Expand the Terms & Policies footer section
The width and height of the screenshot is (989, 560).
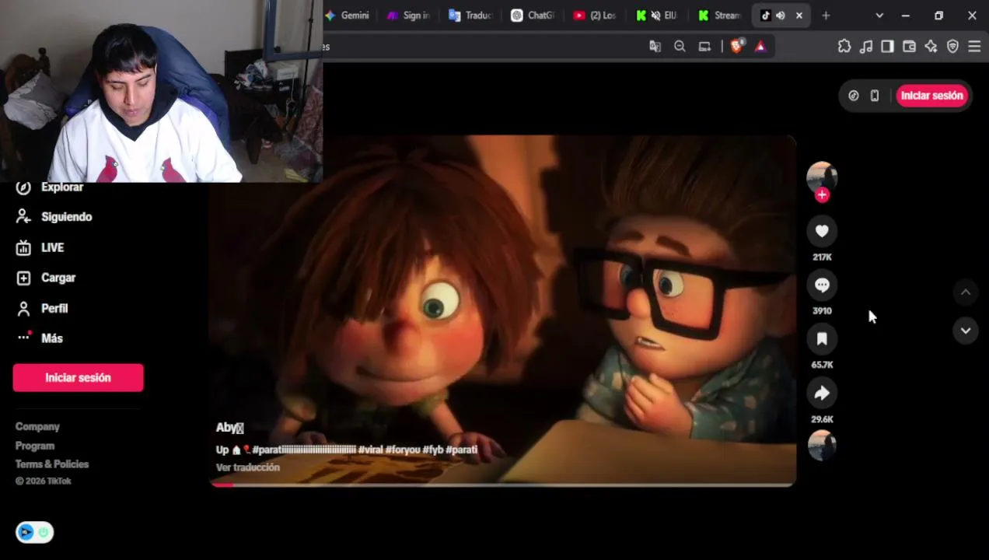52,464
